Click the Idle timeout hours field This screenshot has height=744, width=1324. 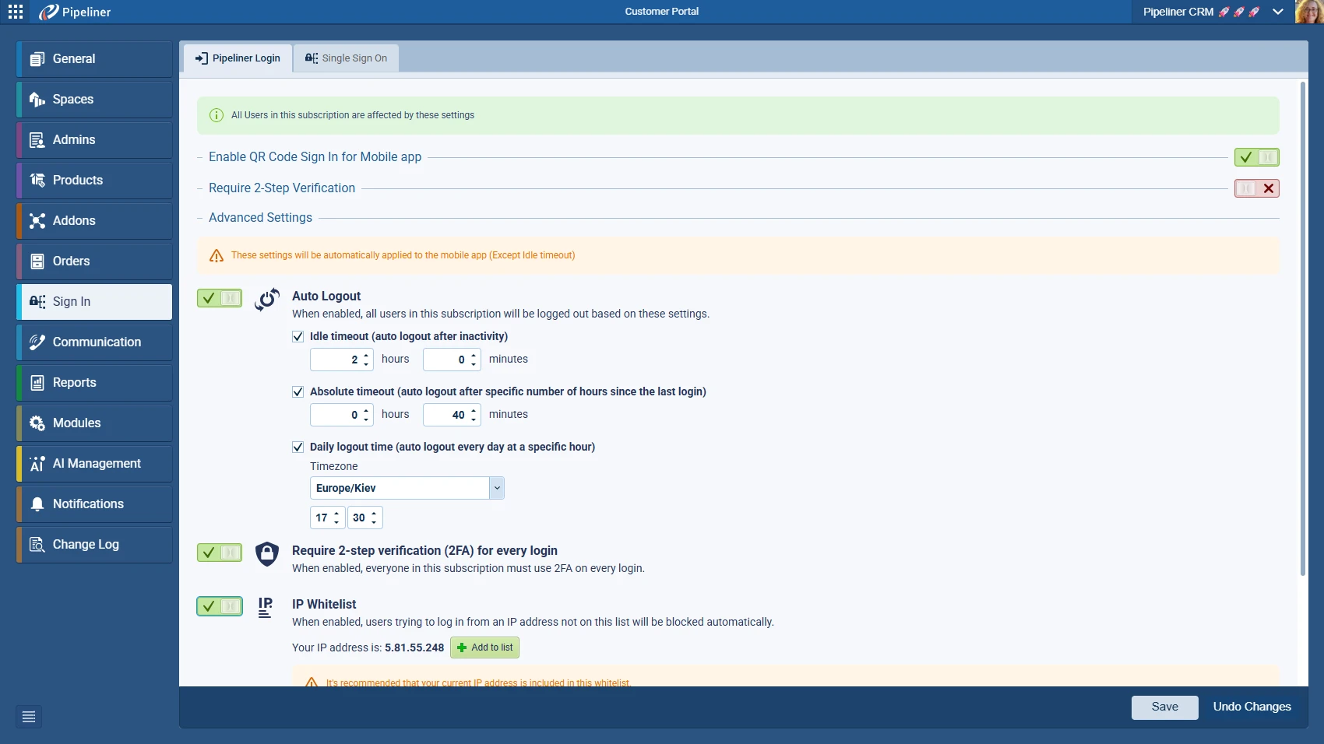342,360
